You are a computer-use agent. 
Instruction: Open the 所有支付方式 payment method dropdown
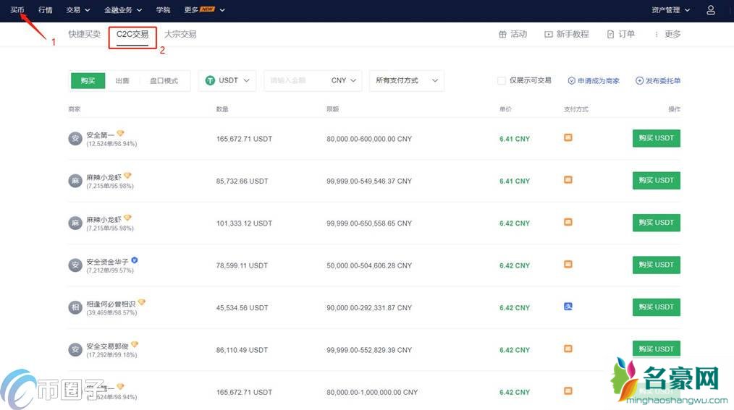[x=406, y=81]
